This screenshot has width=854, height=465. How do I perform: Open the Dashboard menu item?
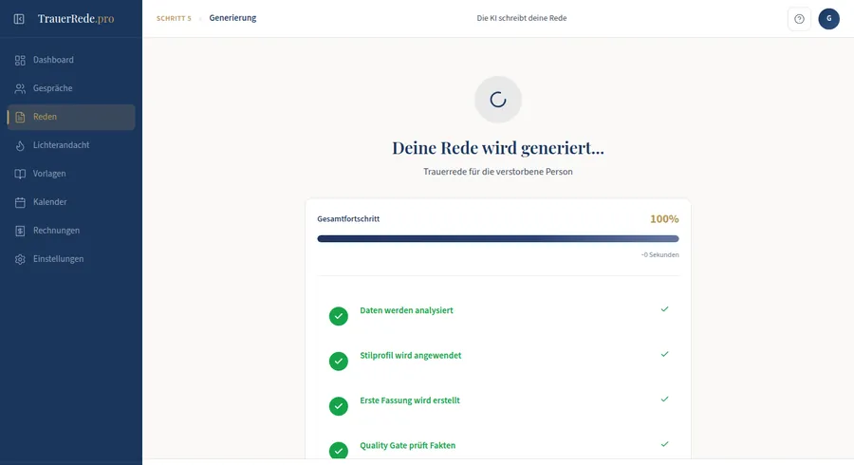[71, 60]
